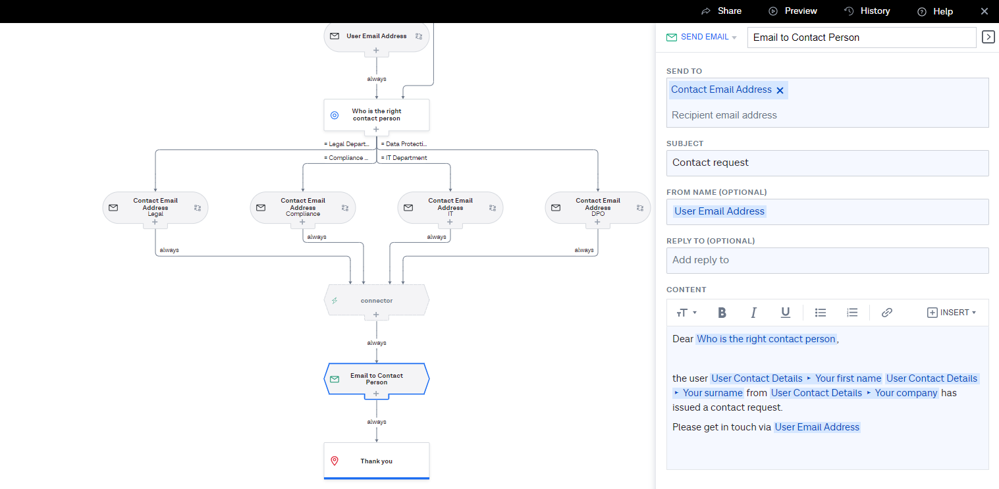Open the History clock icon

[x=849, y=11]
